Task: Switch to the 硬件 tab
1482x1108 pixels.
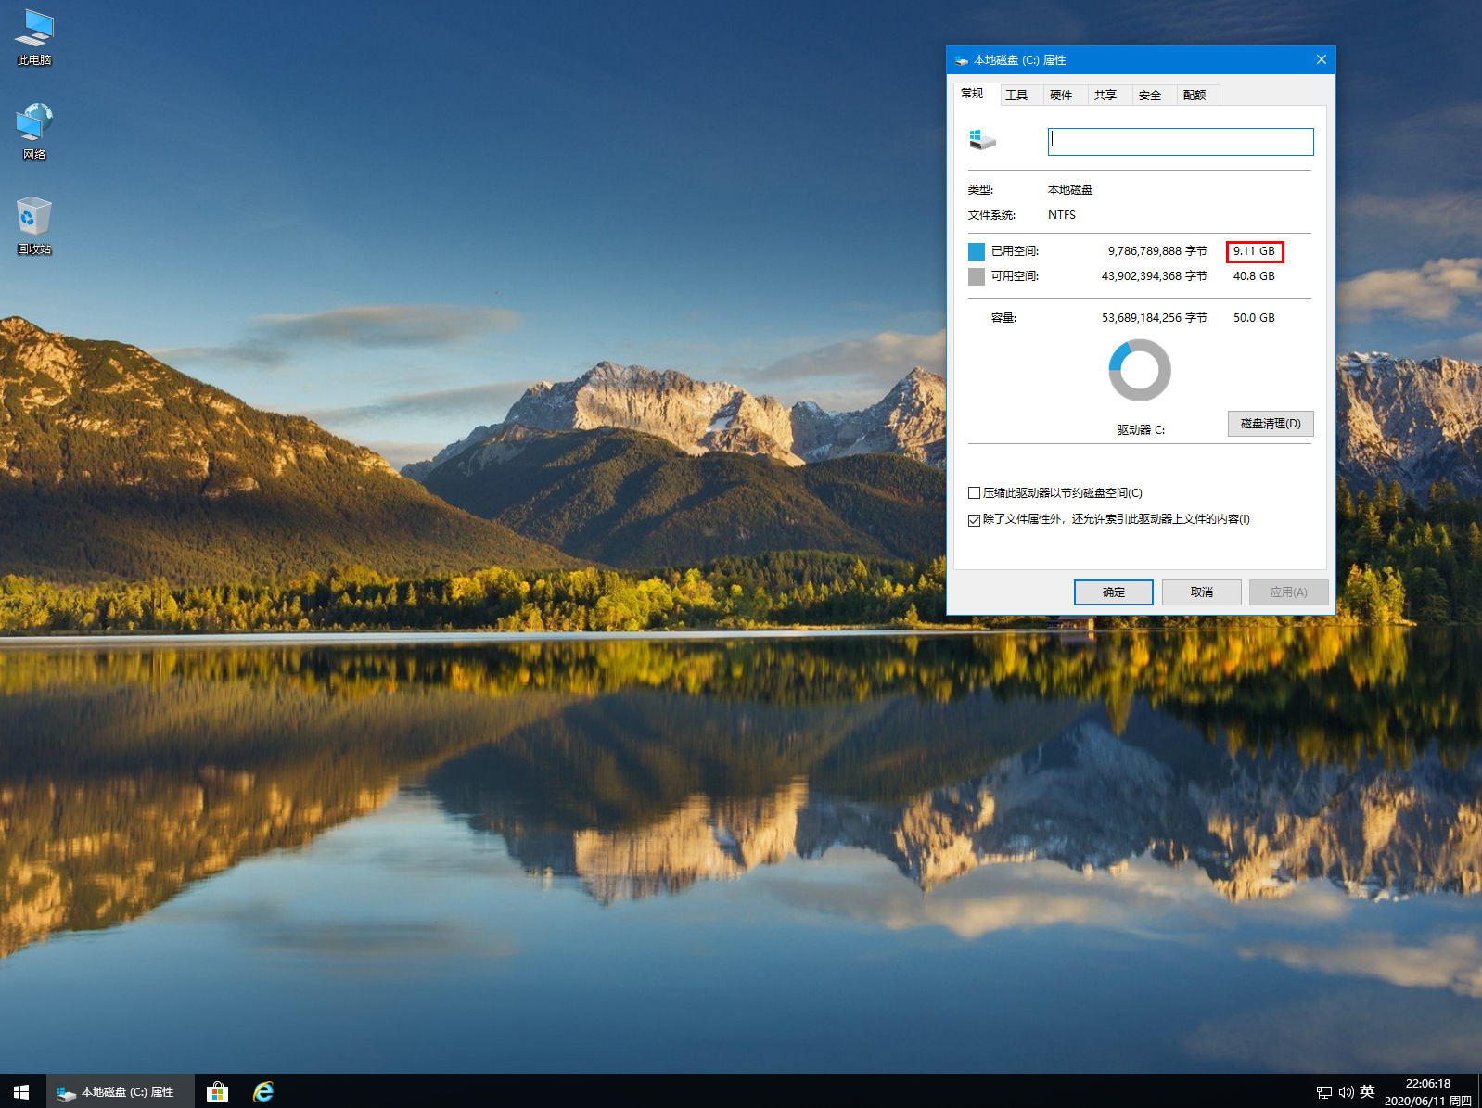Action: click(1061, 95)
